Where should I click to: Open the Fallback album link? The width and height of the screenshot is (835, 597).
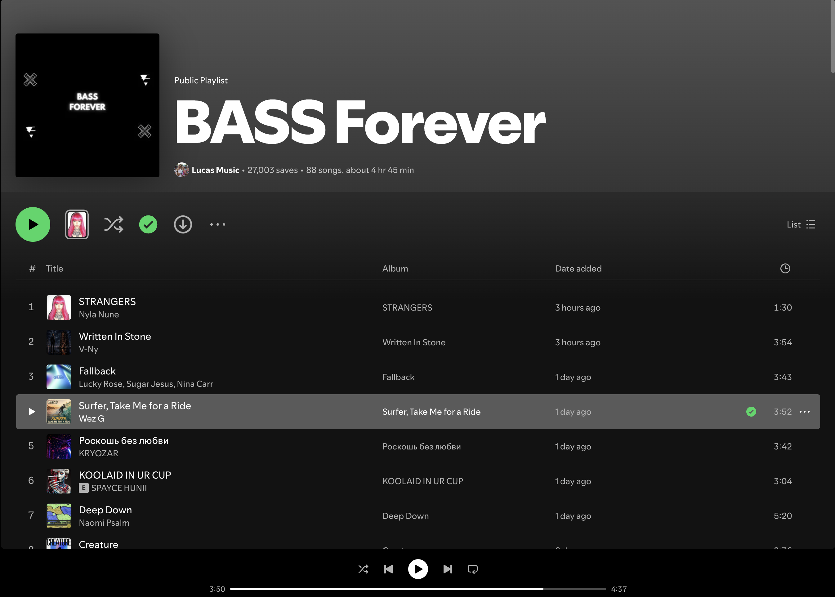point(398,377)
